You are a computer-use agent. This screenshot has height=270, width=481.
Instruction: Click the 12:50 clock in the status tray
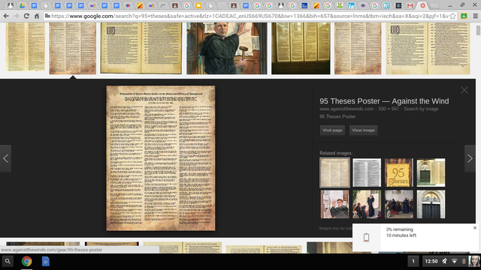(431, 262)
